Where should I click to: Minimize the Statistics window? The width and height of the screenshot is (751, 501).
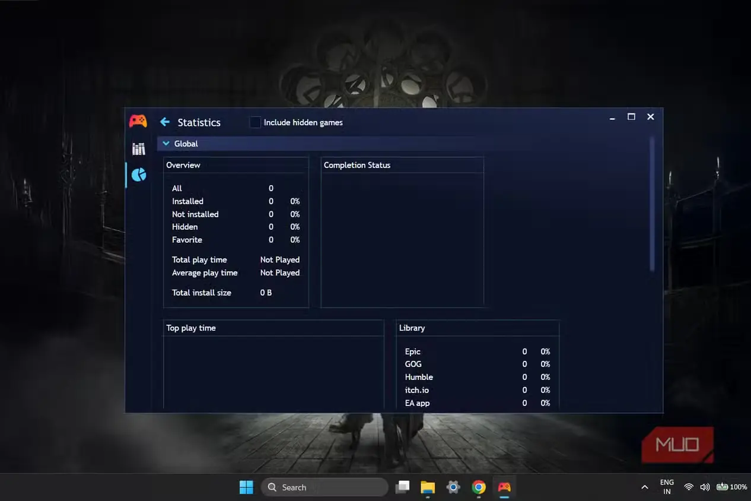(x=612, y=118)
